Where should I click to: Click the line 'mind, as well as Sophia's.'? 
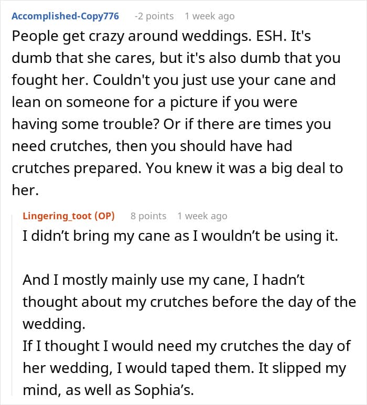(x=109, y=390)
